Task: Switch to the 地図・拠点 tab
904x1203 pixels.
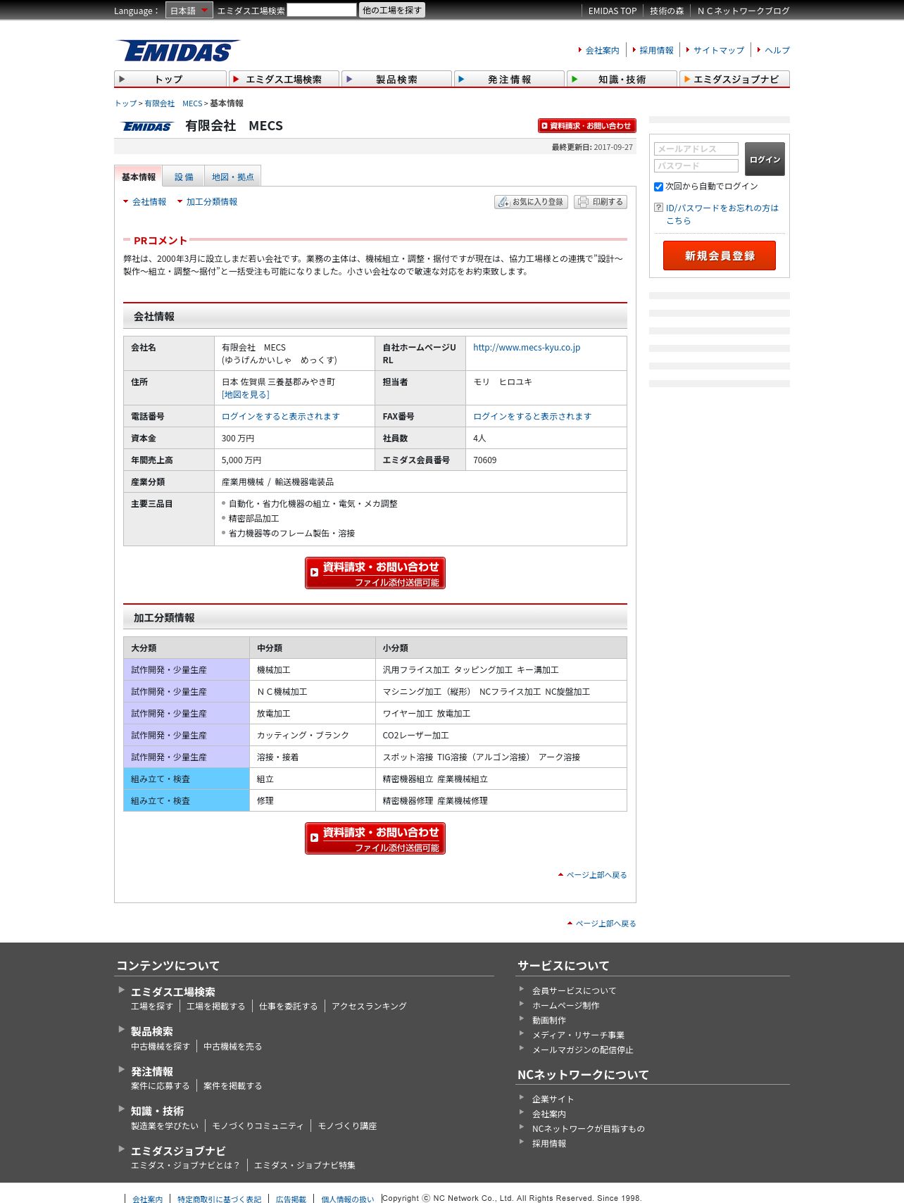Action: (x=233, y=177)
